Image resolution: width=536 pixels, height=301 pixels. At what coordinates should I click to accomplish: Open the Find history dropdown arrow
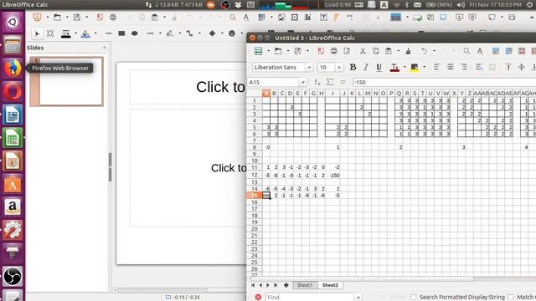pos(358,298)
